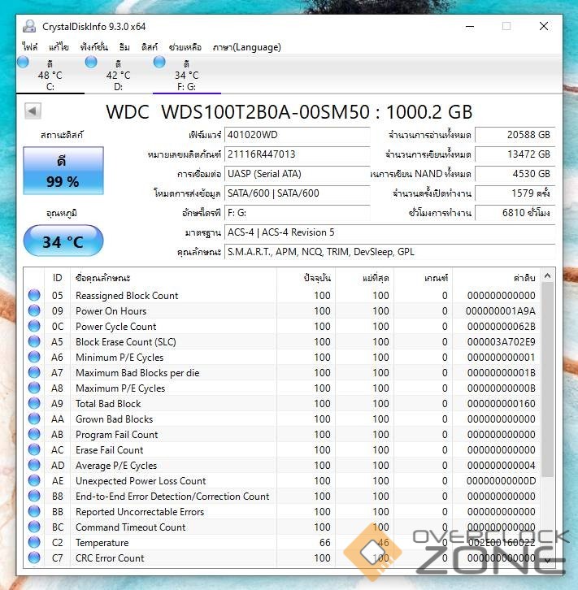Click status orb of Grown Bad Blocks row
The width and height of the screenshot is (578, 590).
tap(34, 419)
